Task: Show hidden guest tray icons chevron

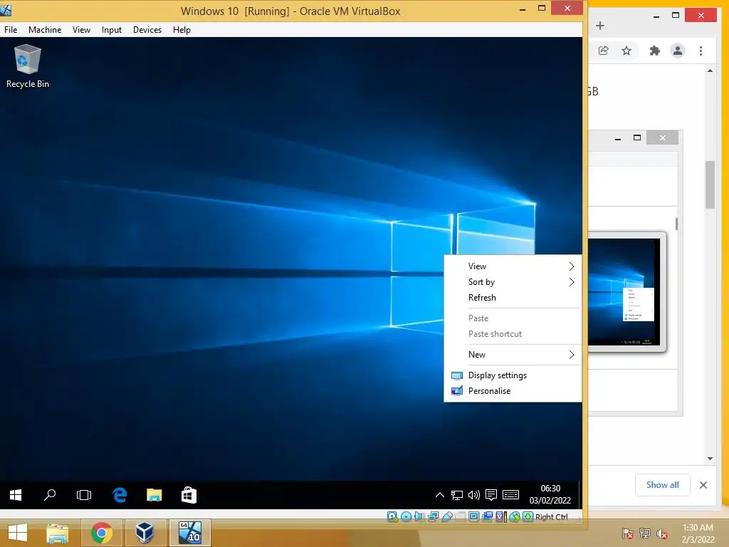Action: click(439, 495)
